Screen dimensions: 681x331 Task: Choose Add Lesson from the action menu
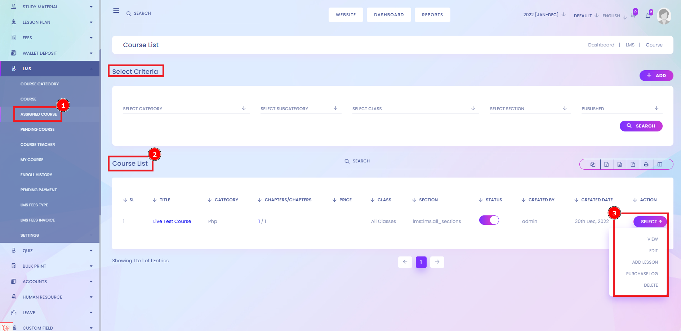[x=645, y=262]
